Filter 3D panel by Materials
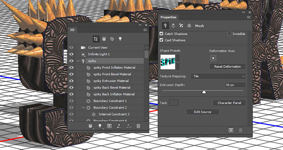This screenshot has height=150, width=283. [112, 39]
